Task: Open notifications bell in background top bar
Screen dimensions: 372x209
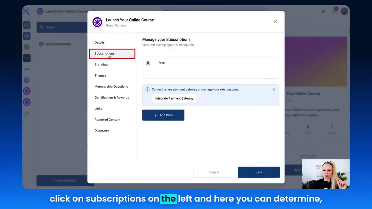Action: click(x=335, y=11)
